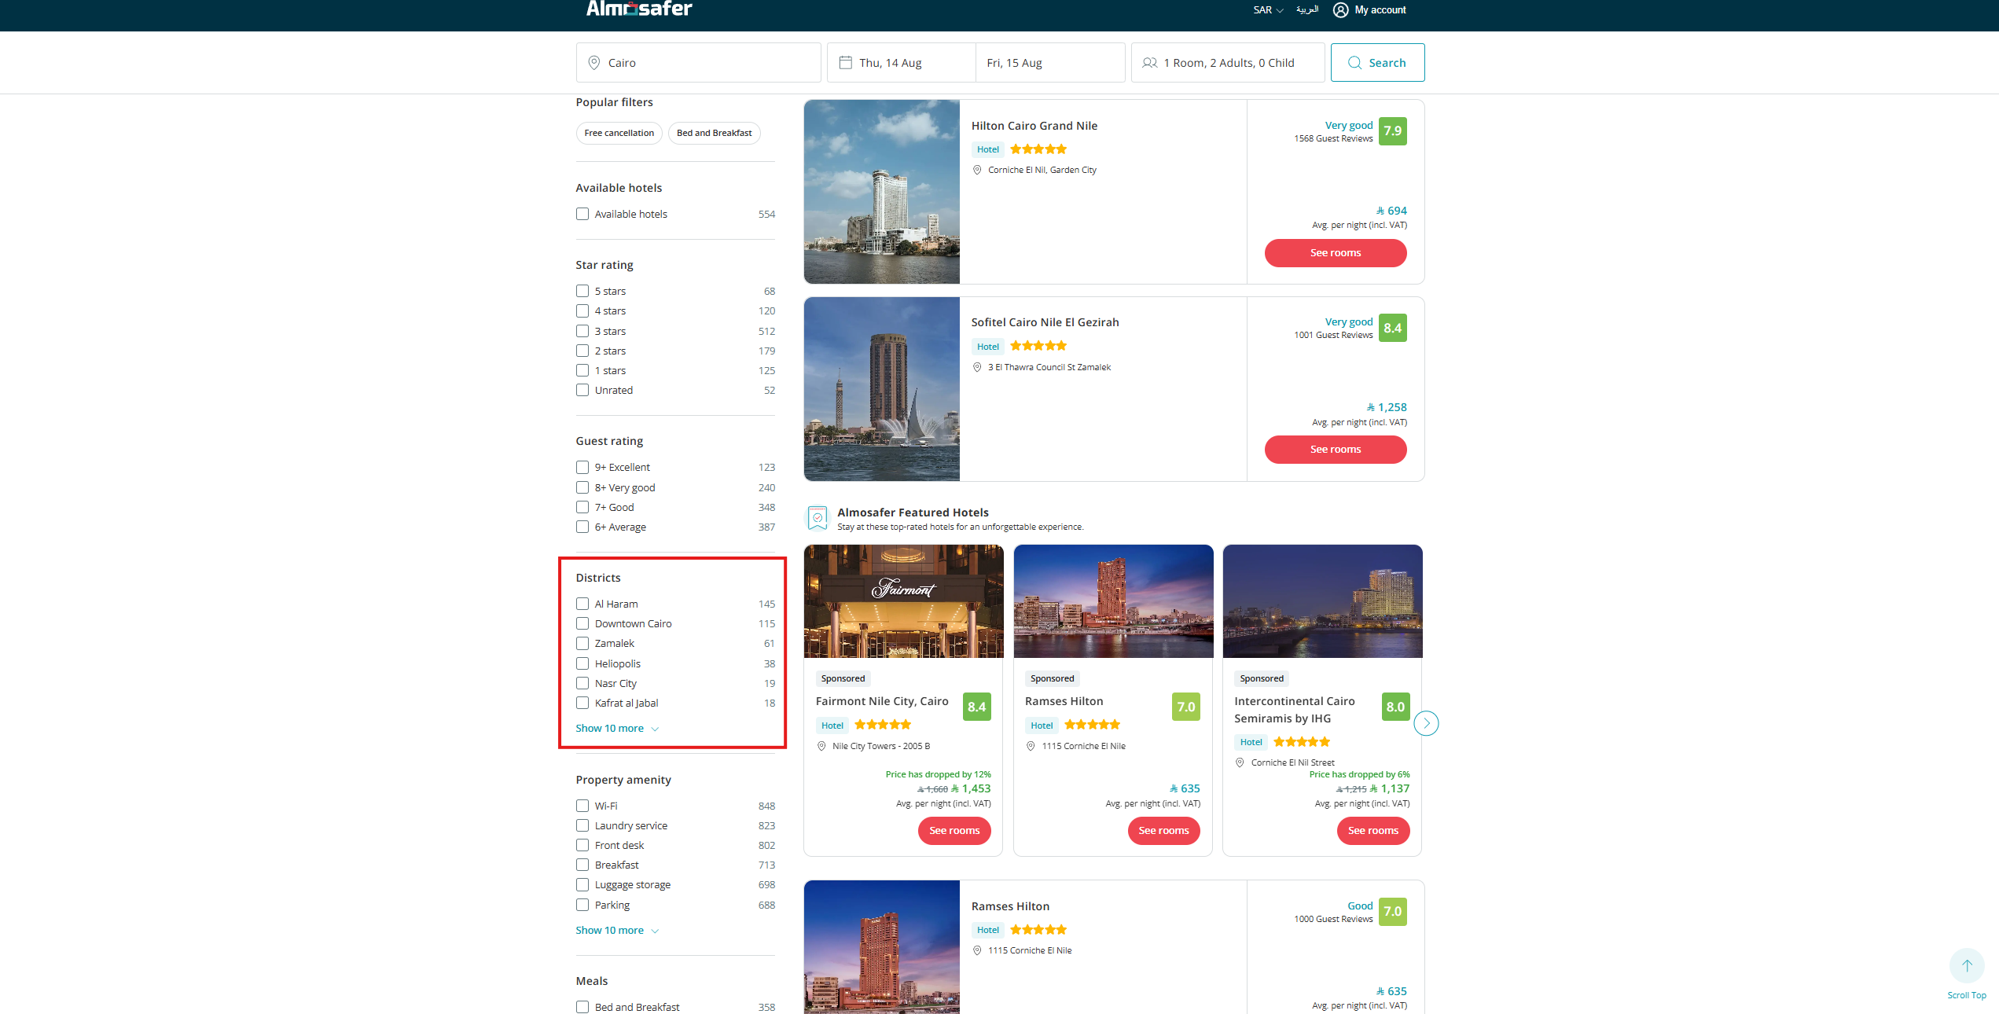Image resolution: width=1999 pixels, height=1014 pixels.
Task: Click the location pin icon in destination field
Action: click(x=594, y=63)
